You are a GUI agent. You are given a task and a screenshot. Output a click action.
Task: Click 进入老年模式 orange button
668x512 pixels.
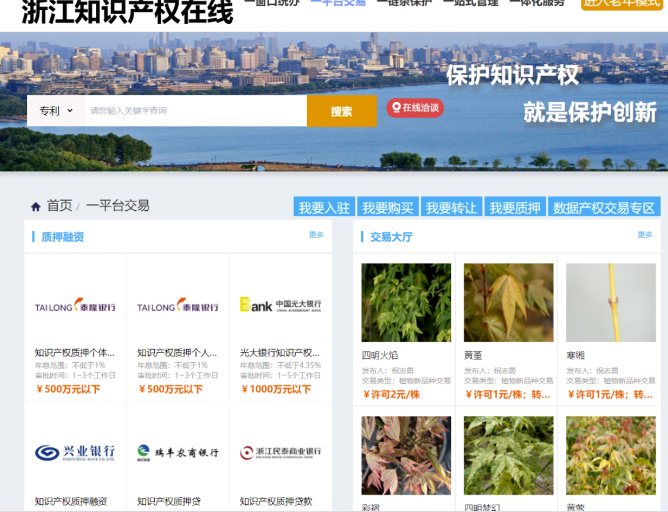[x=622, y=3]
